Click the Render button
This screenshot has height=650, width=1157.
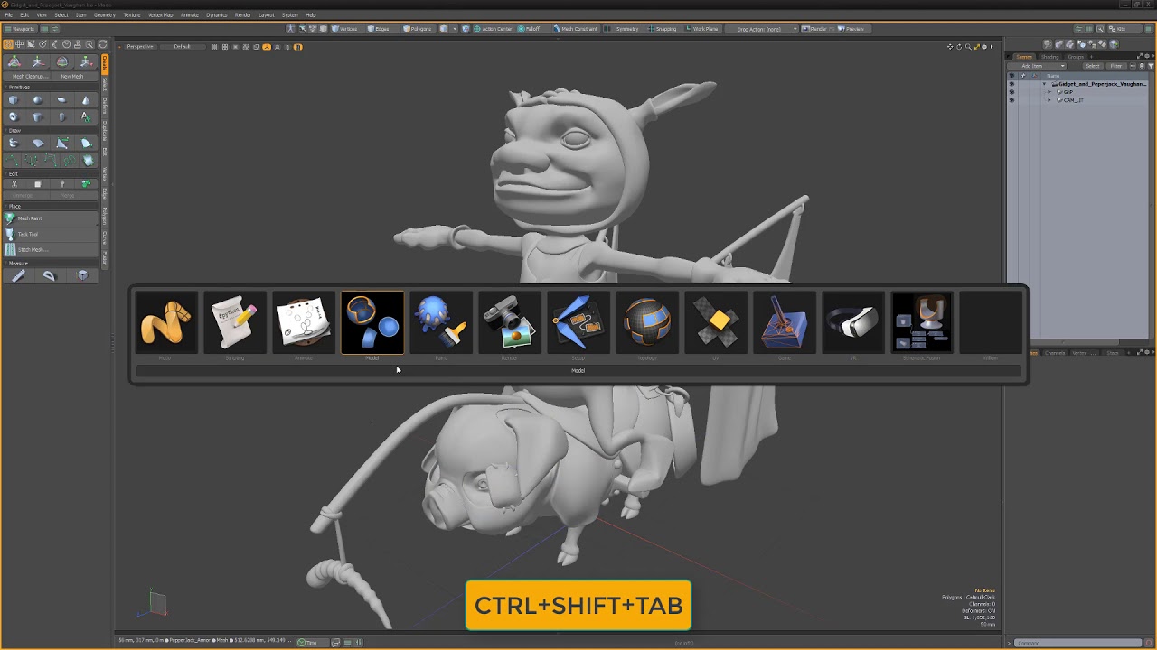(815, 29)
